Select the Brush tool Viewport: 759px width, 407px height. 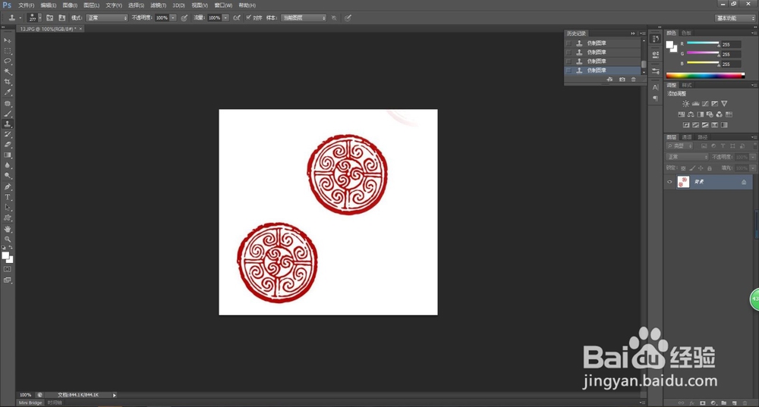point(8,114)
